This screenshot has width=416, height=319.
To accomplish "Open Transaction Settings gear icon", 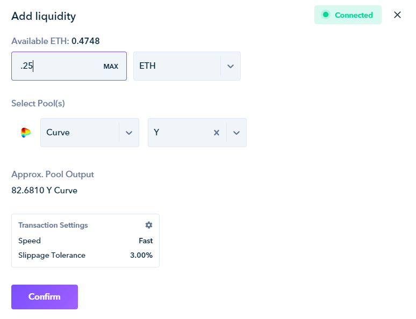I will [x=149, y=225].
